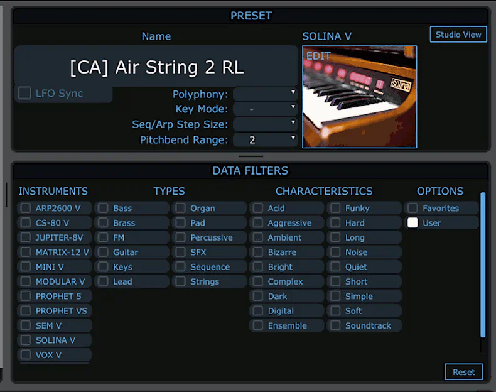Uncheck the User option

412,223
